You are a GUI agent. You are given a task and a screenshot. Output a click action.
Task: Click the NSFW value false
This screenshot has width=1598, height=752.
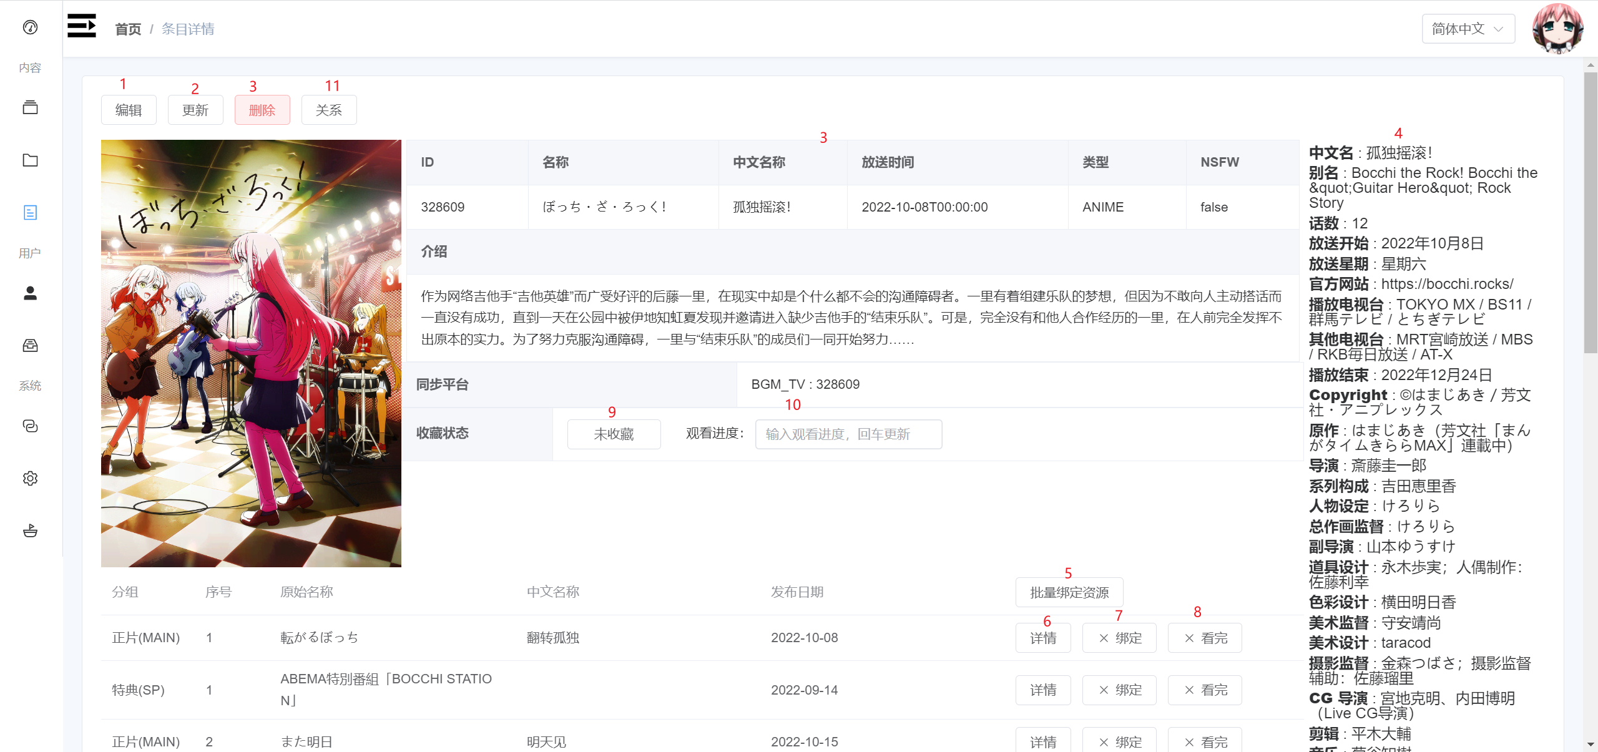click(x=1214, y=207)
